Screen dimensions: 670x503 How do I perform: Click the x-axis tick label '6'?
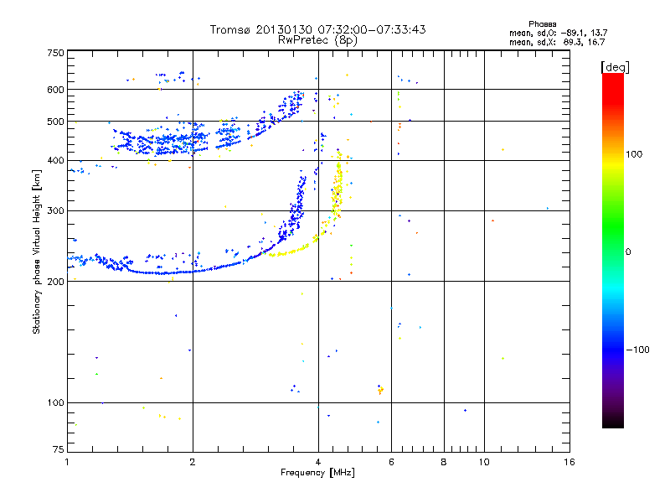[391, 462]
